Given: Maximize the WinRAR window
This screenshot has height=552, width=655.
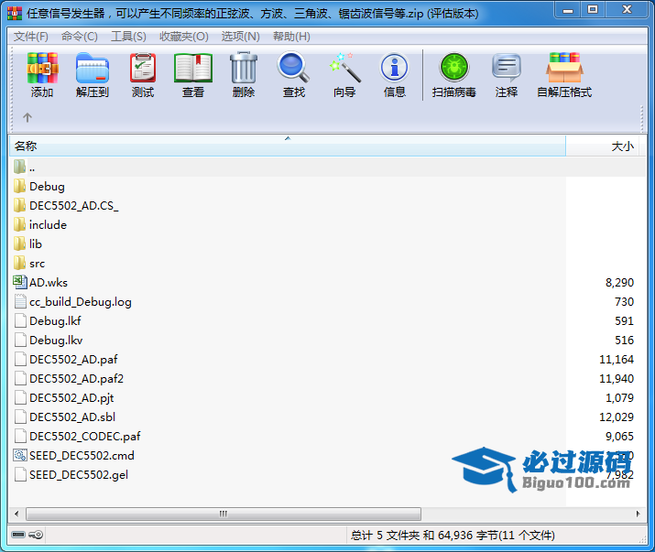Looking at the screenshot, I should [593, 10].
